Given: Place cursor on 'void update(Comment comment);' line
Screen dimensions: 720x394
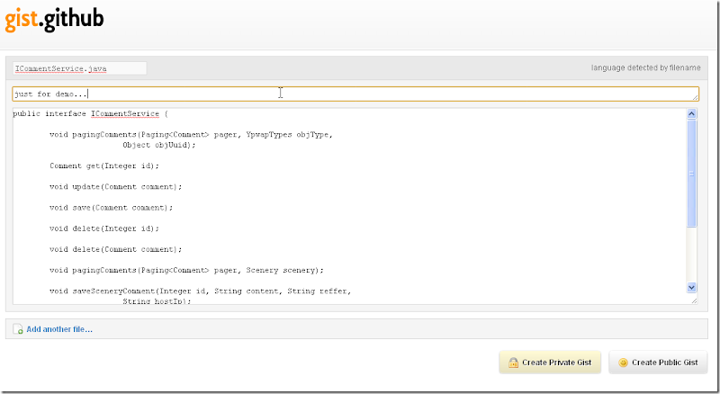Looking at the screenshot, I should pyautogui.click(x=115, y=186).
